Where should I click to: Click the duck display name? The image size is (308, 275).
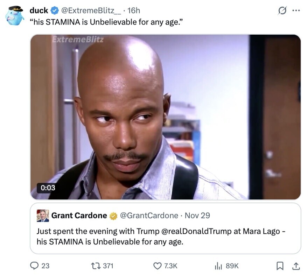click(39, 10)
